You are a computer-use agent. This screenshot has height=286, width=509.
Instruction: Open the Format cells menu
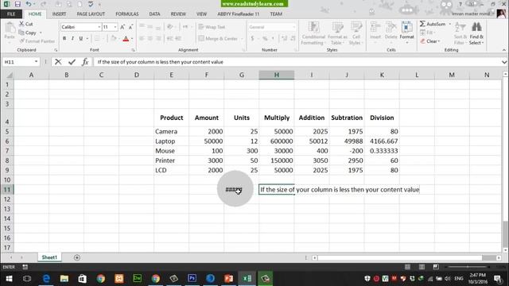pyautogui.click(x=406, y=33)
